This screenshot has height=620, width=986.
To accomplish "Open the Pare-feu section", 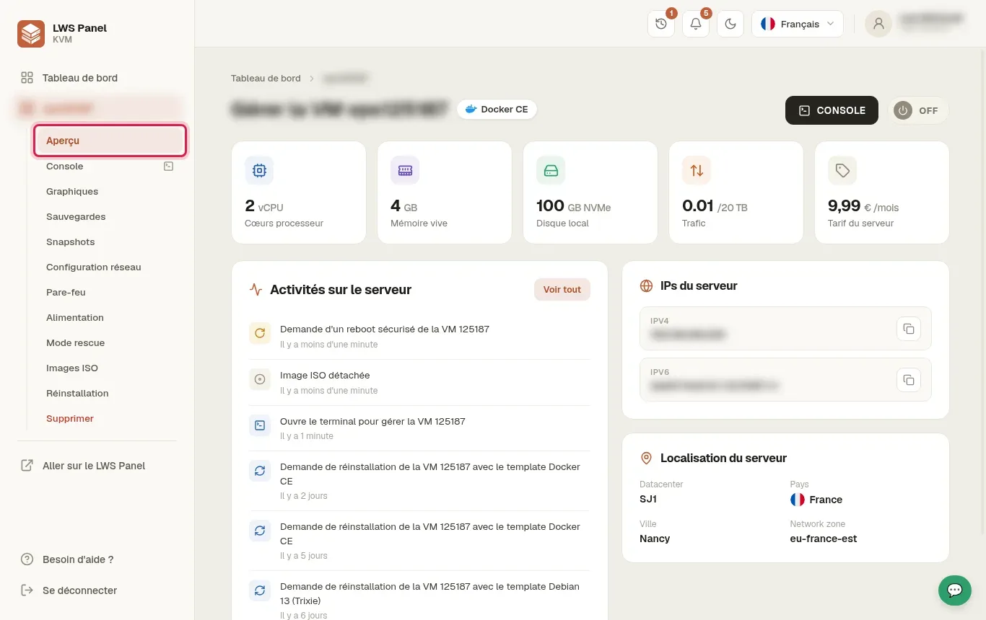I will pos(66,292).
